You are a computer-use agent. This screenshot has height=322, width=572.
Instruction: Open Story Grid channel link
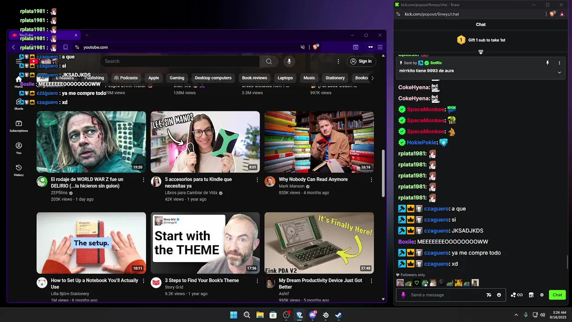tap(174, 287)
